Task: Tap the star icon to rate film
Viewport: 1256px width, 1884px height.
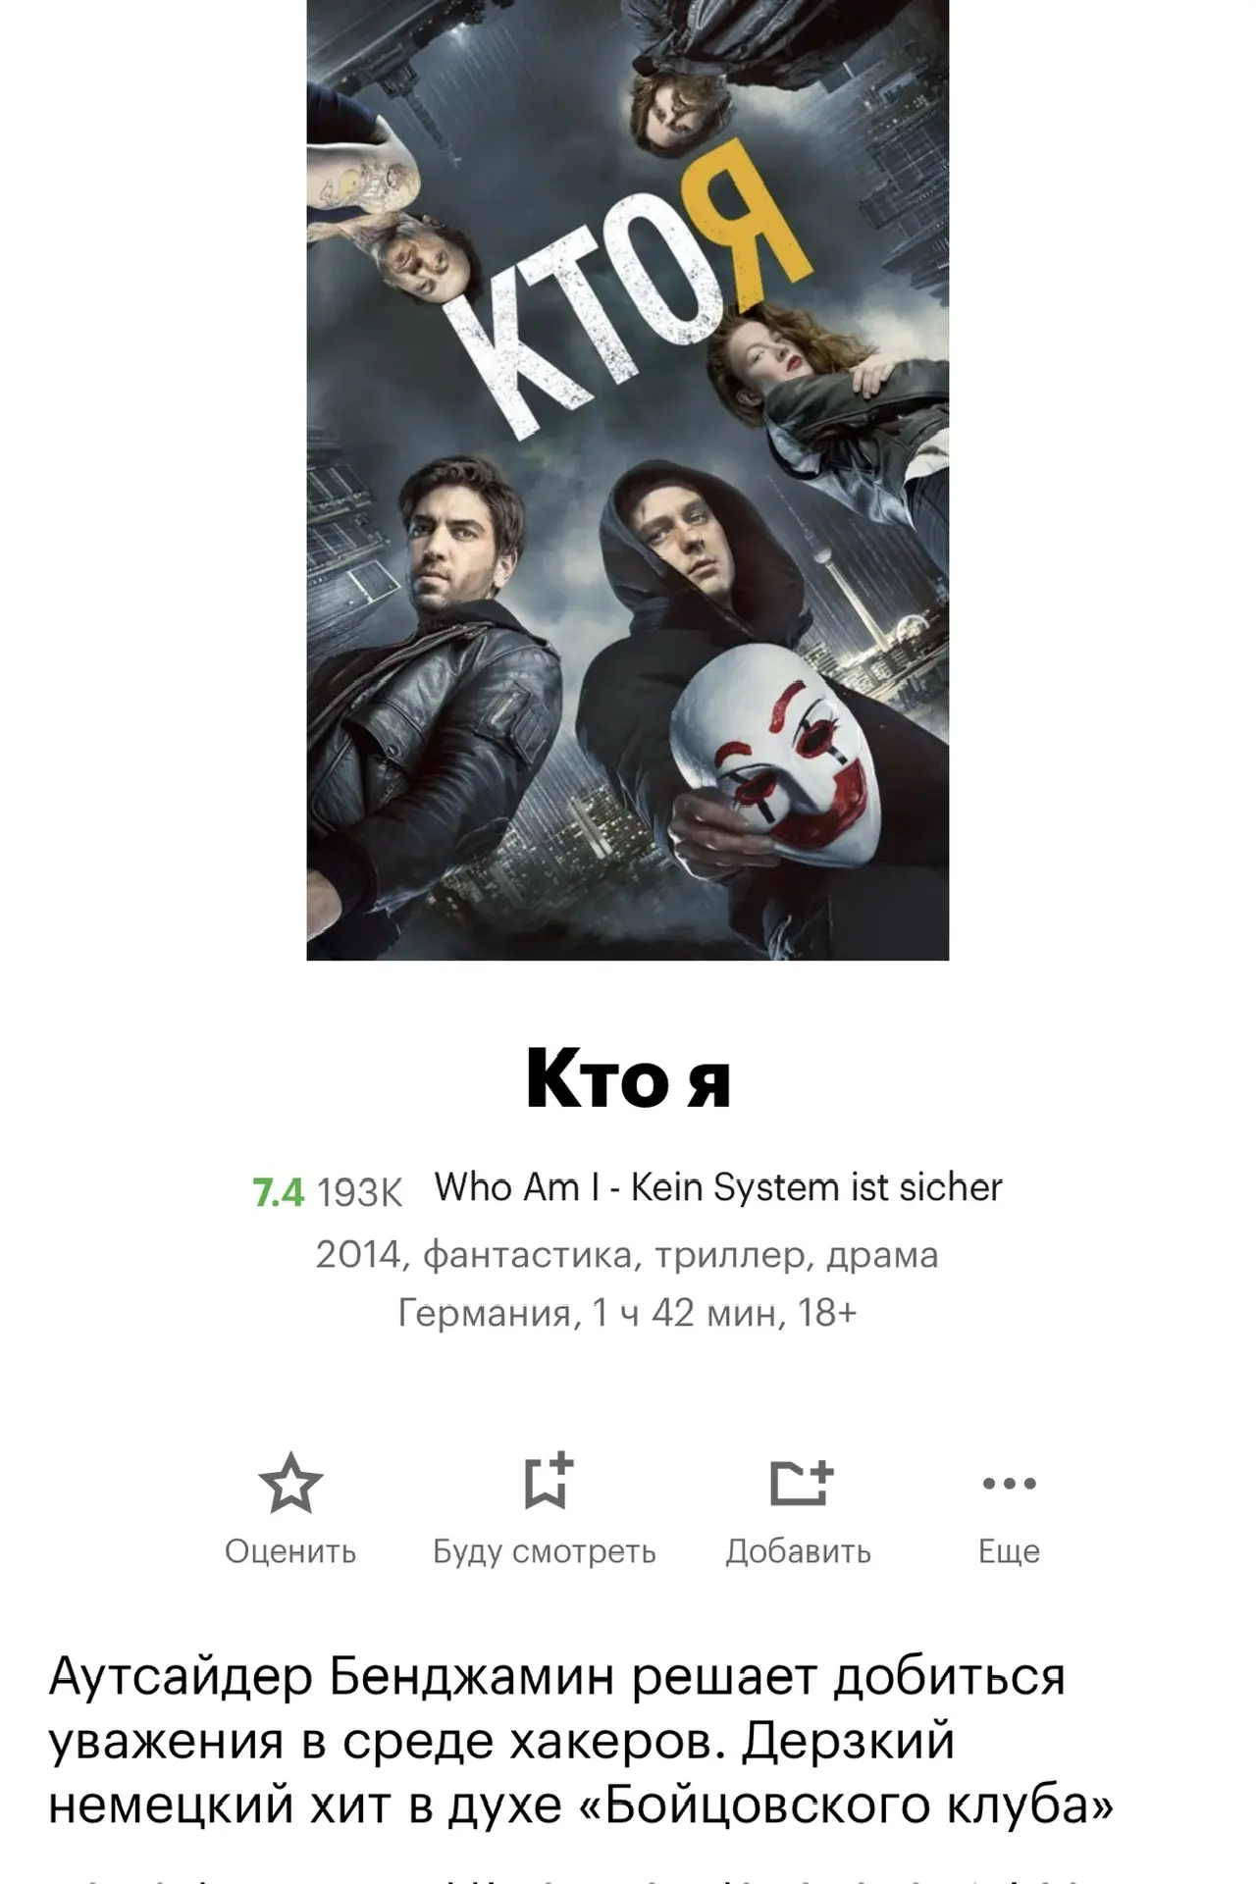Action: pos(290,1483)
